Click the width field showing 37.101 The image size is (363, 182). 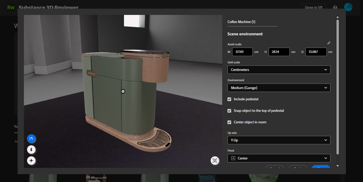coord(242,52)
